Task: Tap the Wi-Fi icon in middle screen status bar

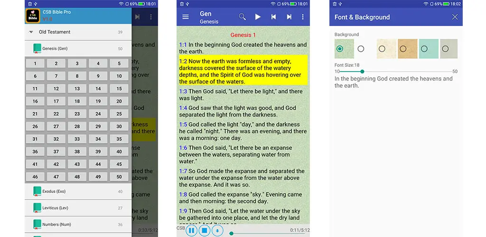Action: 273,4
